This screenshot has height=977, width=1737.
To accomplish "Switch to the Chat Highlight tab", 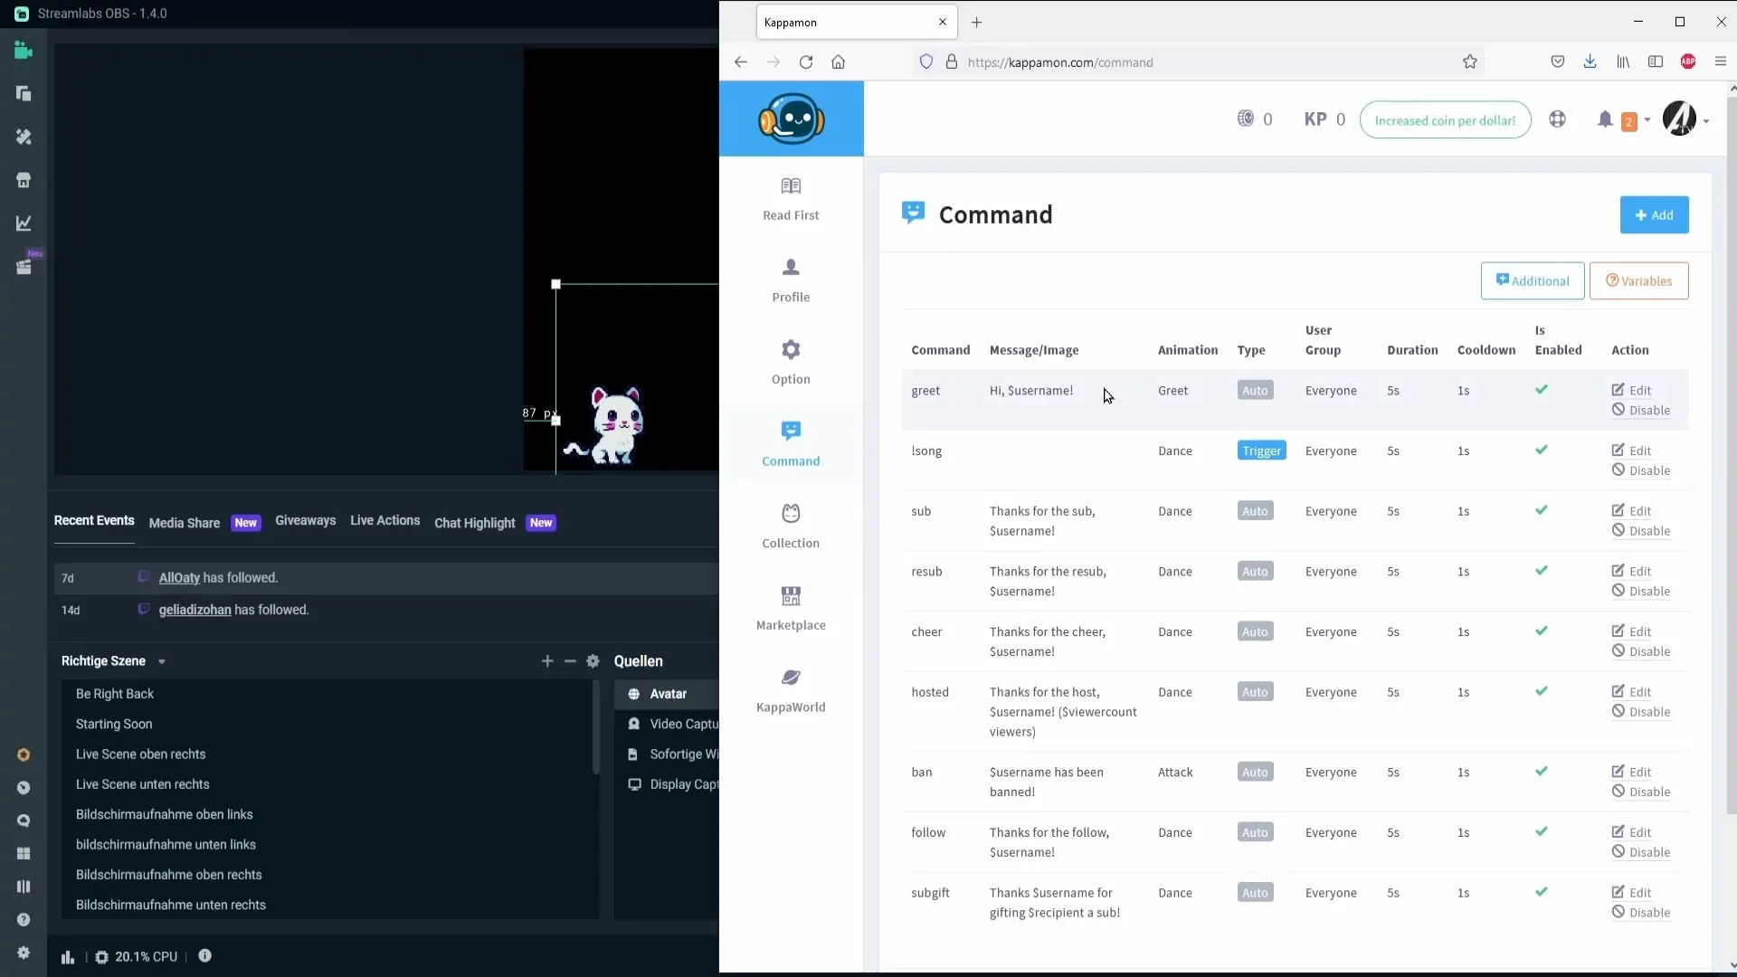I will (x=475, y=523).
